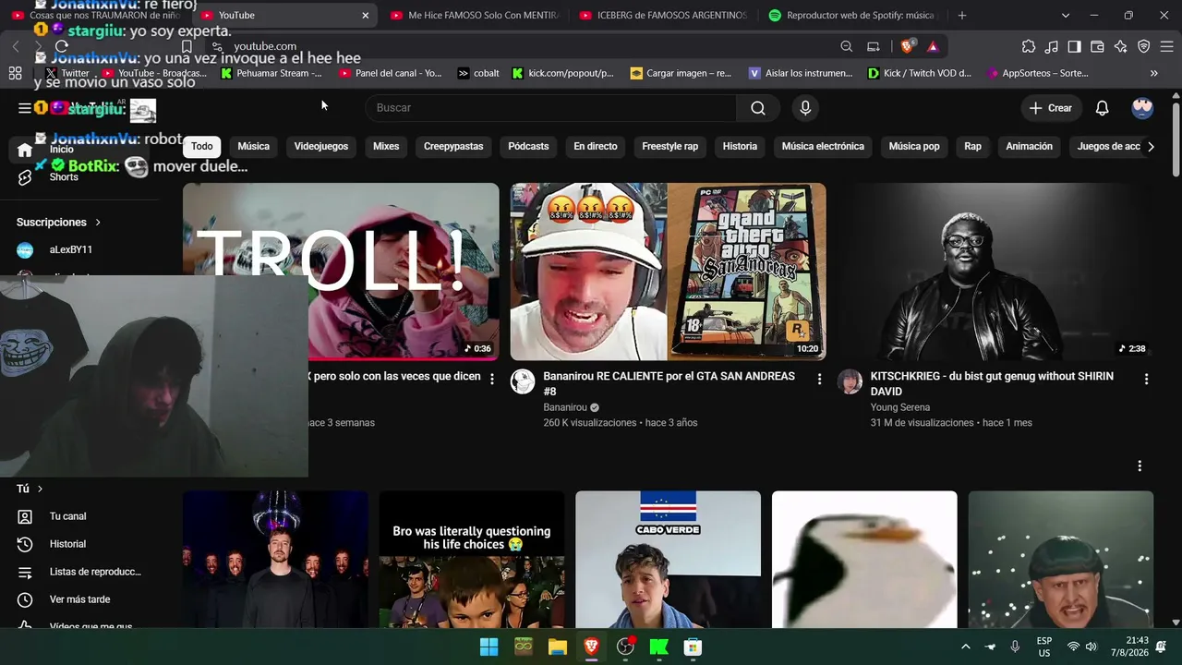Open the CABO VERDE short
The height and width of the screenshot is (665, 1182).
668,560
